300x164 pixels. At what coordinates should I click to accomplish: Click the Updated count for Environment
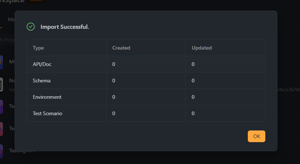tap(193, 97)
